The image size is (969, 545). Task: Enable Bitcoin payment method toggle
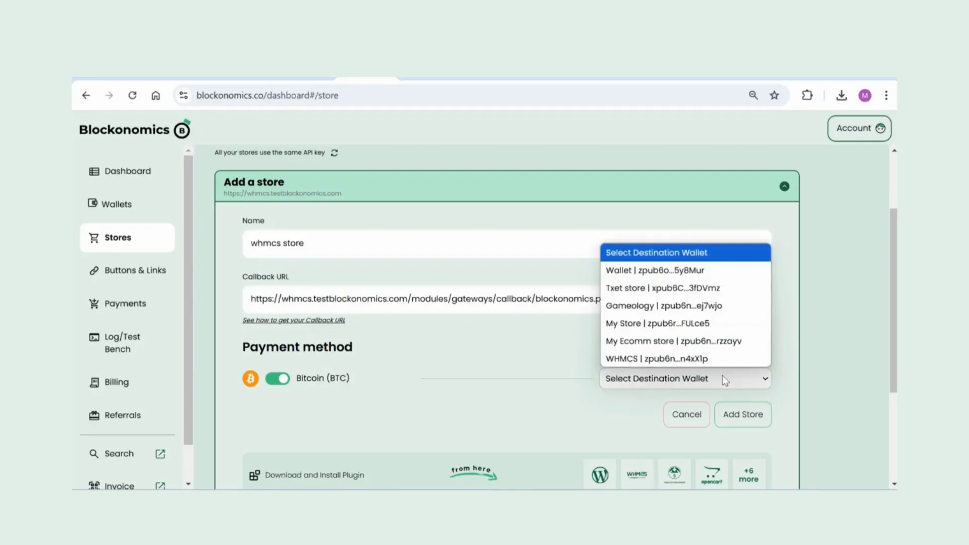coord(278,378)
